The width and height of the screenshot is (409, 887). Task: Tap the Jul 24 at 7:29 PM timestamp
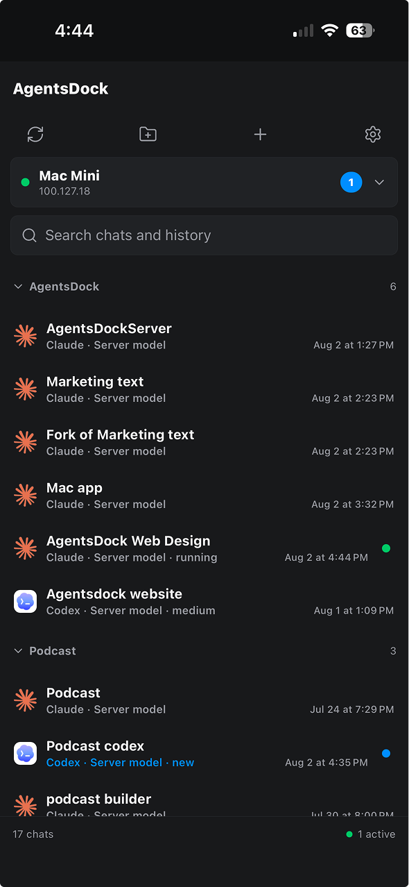[352, 709]
